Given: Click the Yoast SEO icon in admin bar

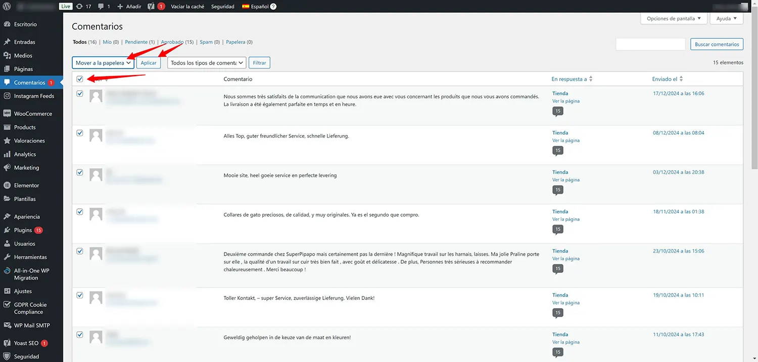Looking at the screenshot, I should click(151, 7).
